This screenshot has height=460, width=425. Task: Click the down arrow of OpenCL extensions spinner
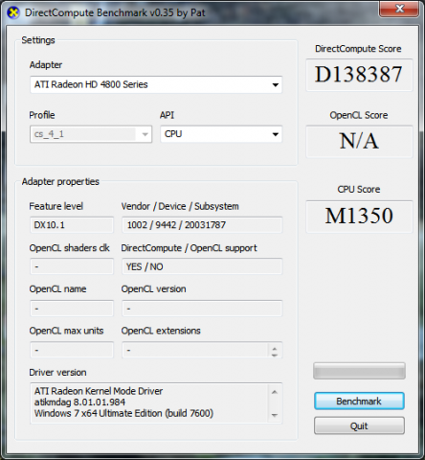tap(275, 355)
